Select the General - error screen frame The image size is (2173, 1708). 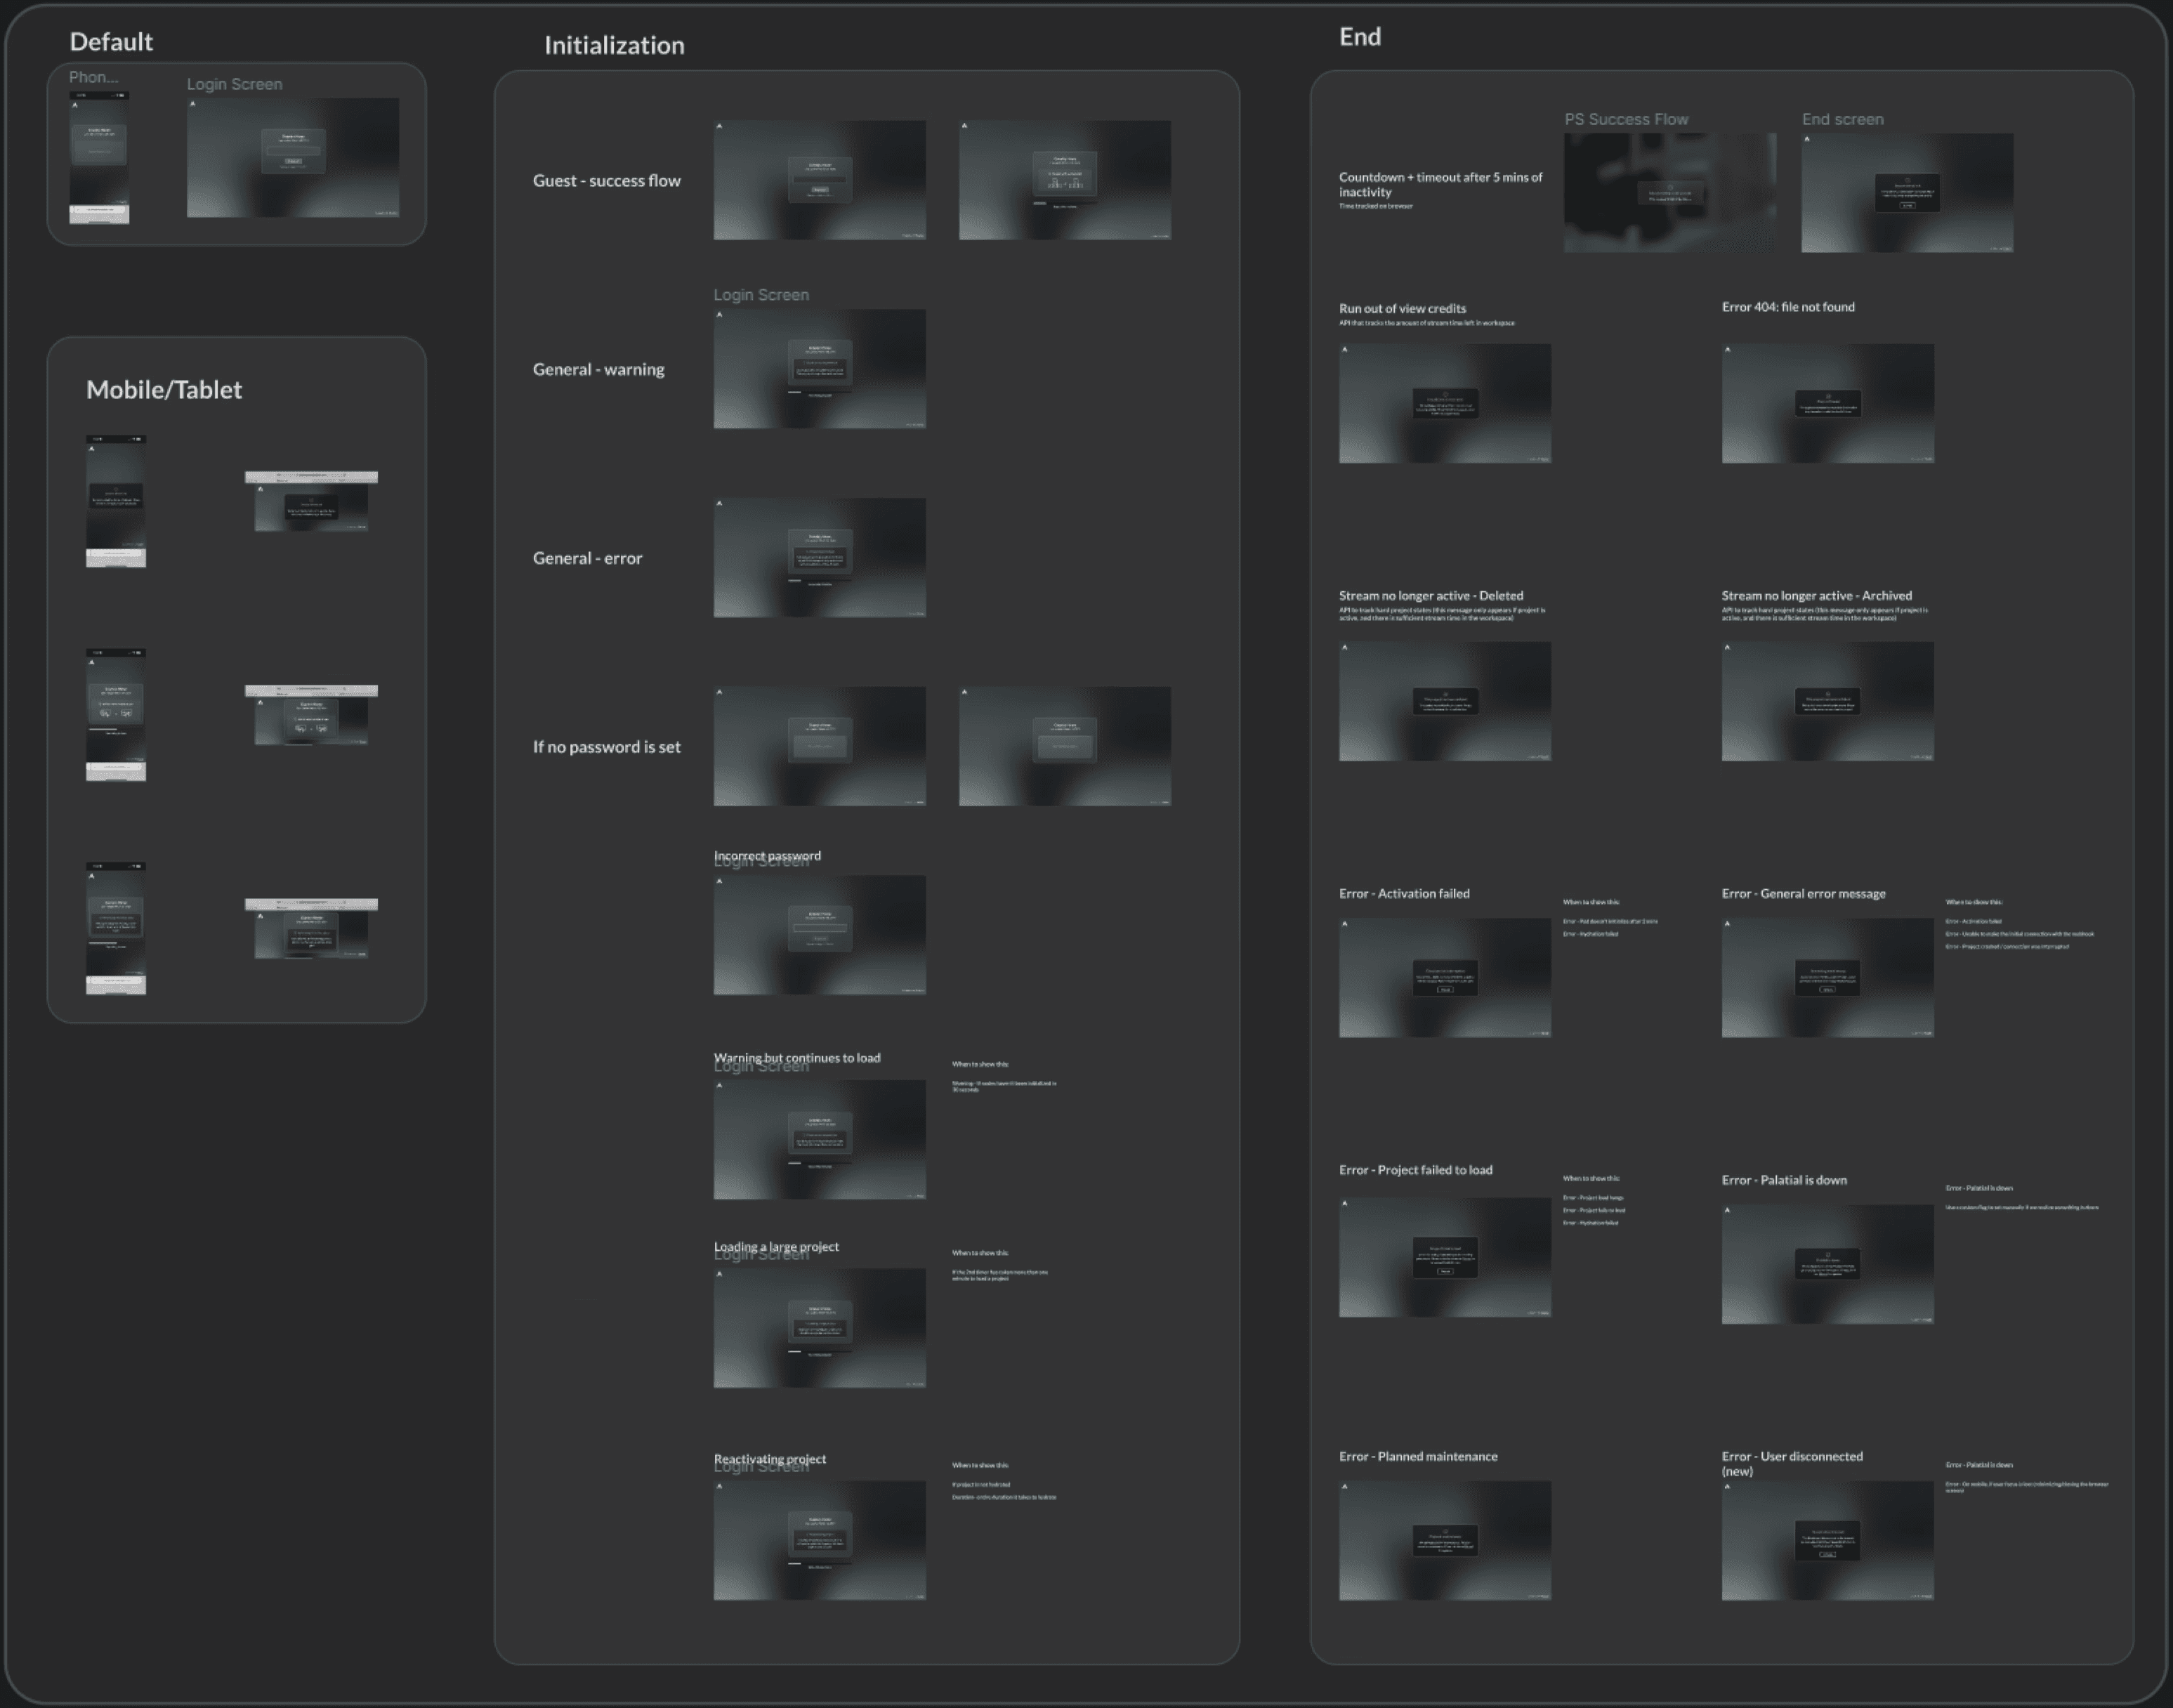pos(819,557)
